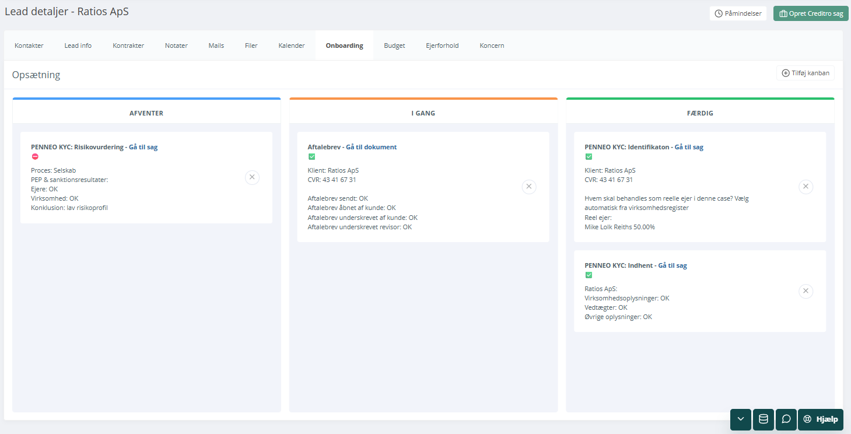
Task: Open the chat bubble icon
Action: click(786, 419)
